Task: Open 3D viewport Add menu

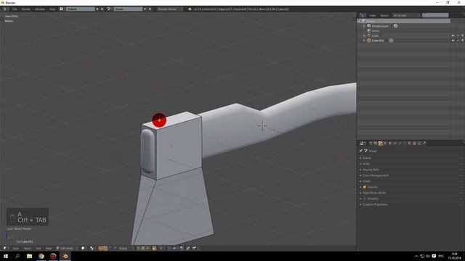Action: pos(39,248)
